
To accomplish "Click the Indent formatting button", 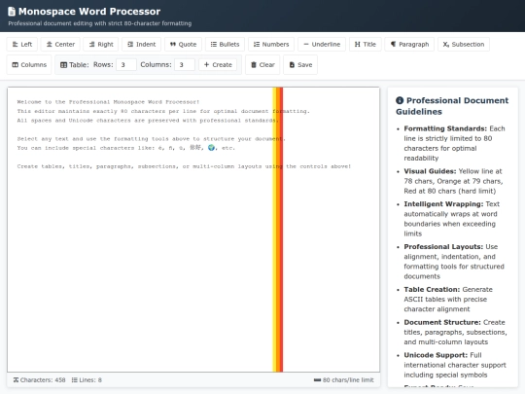I will pyautogui.click(x=141, y=44).
